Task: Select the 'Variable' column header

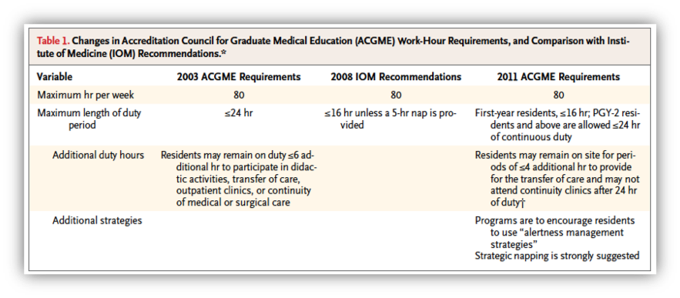Action: click(x=55, y=77)
